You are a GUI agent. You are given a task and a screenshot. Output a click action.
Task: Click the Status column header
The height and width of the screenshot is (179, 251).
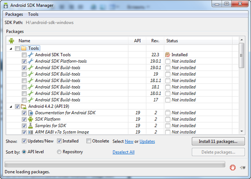198,41
